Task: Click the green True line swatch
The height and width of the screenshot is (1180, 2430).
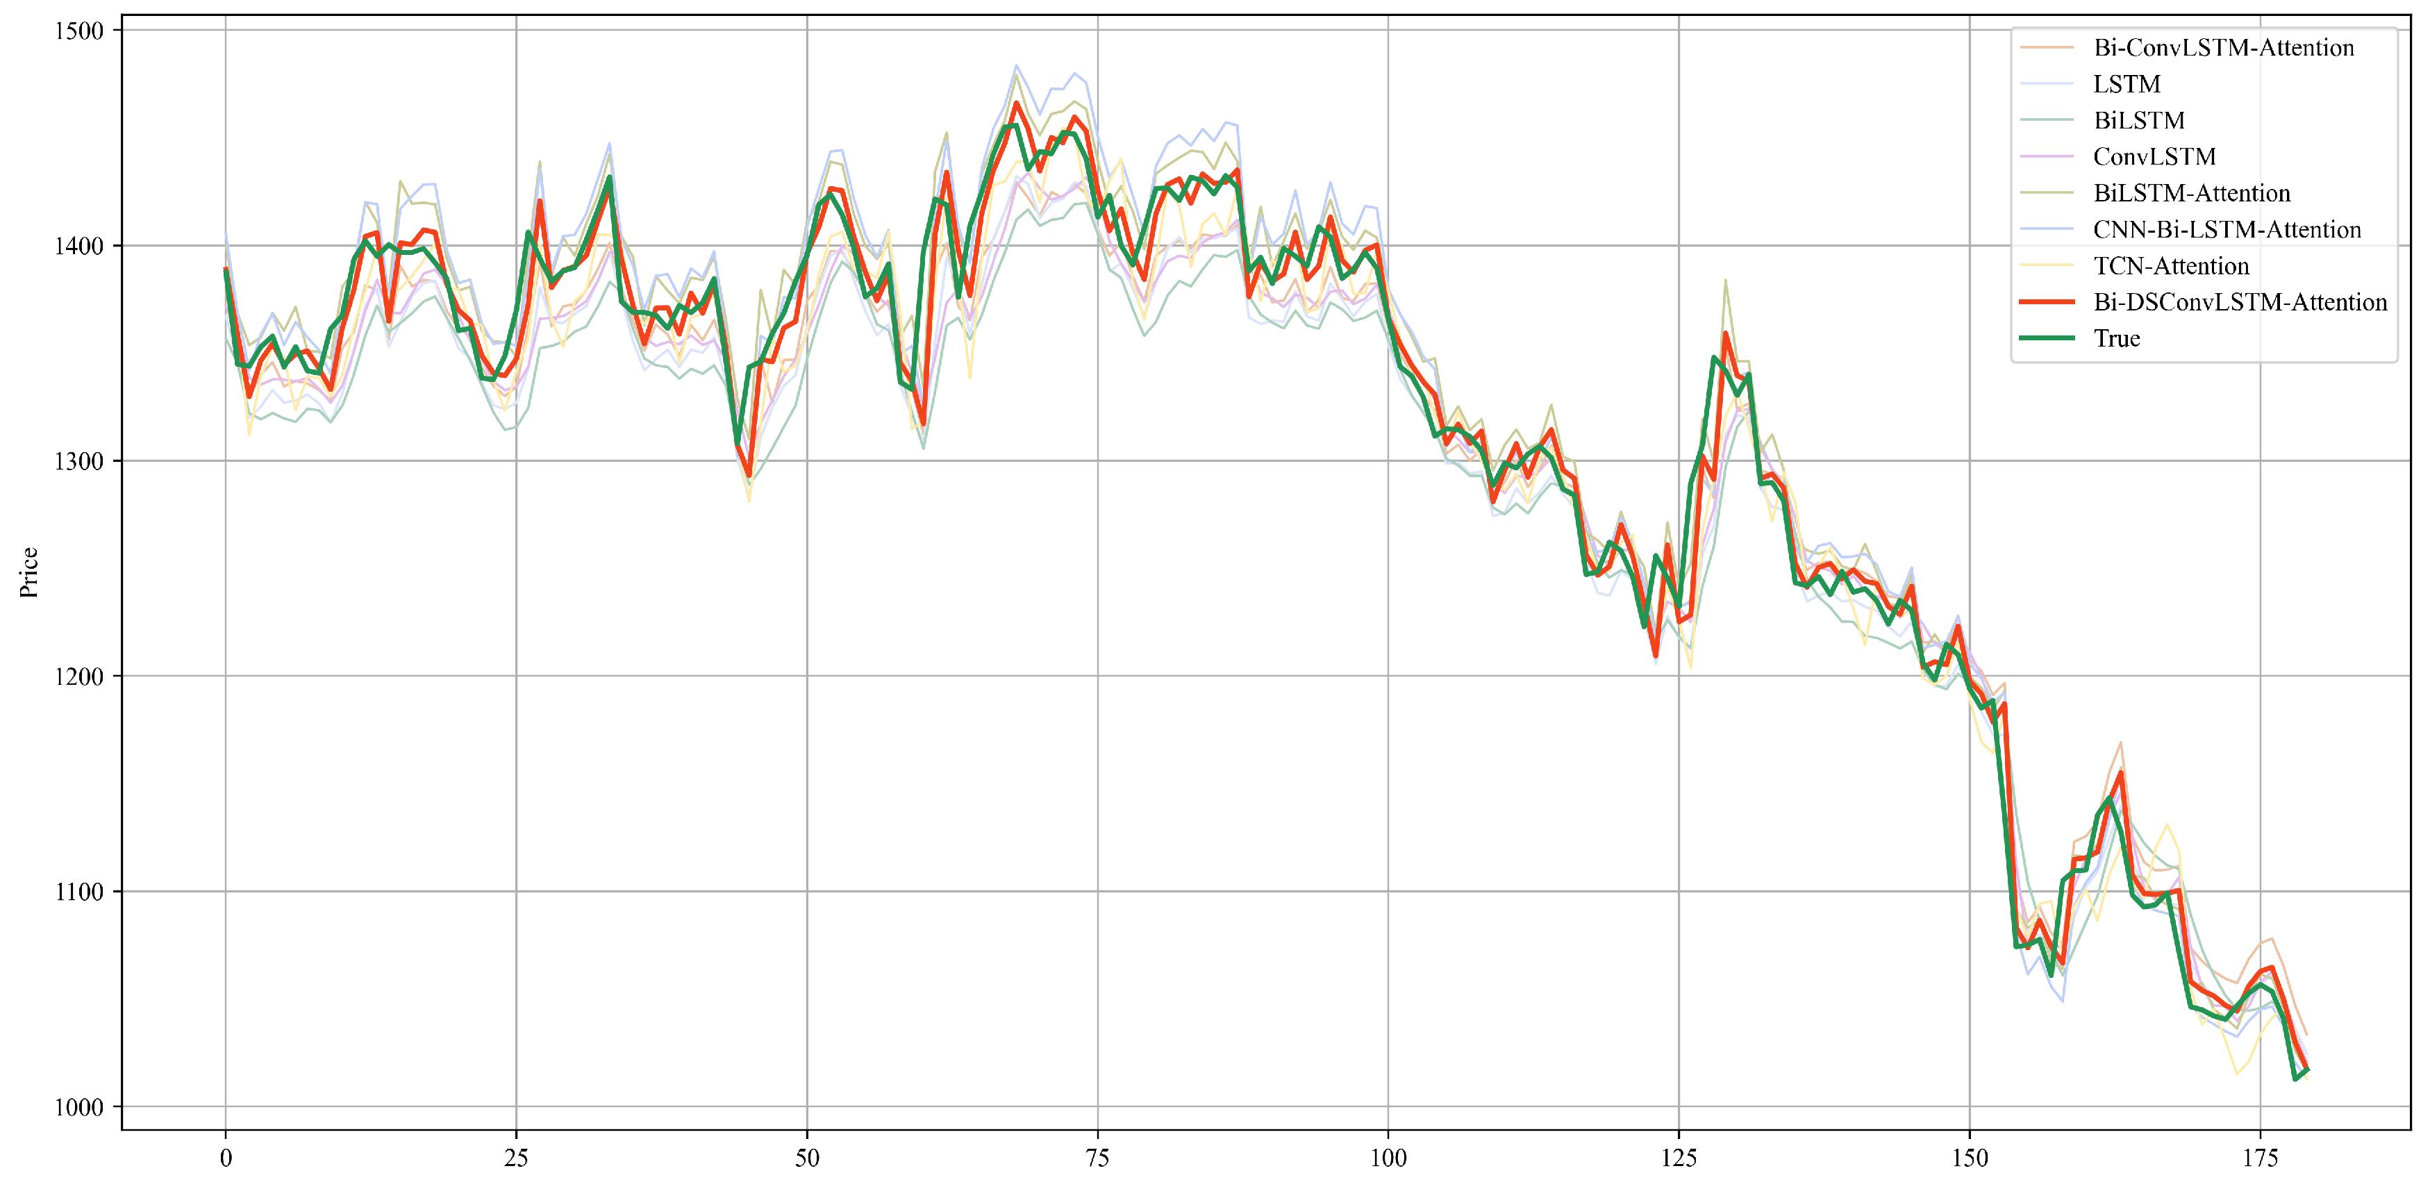Action: [2046, 339]
